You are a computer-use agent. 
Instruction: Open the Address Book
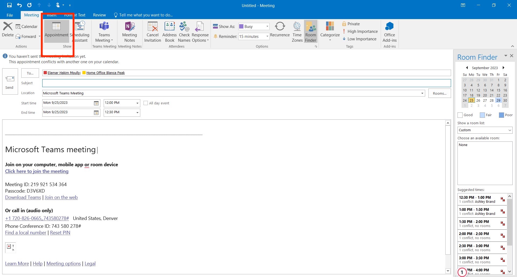tap(169, 32)
